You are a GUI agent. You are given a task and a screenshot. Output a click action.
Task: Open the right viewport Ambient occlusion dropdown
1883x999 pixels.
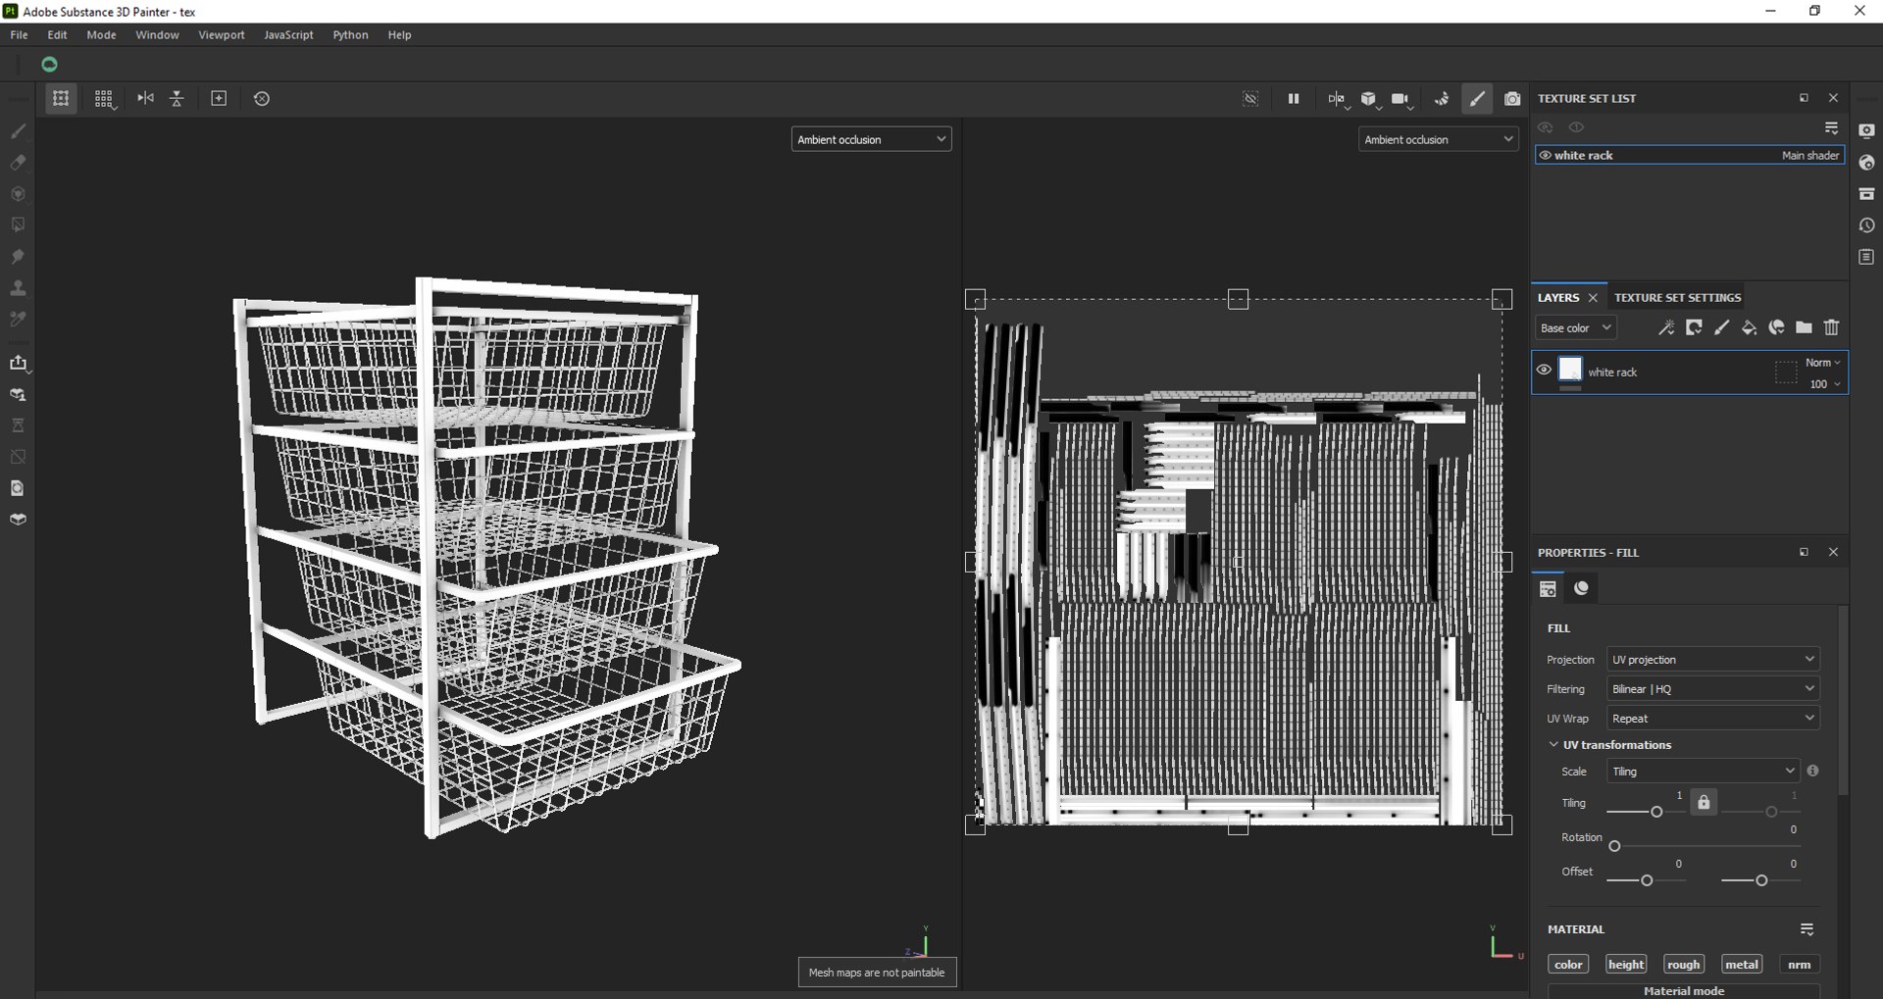1438,139
